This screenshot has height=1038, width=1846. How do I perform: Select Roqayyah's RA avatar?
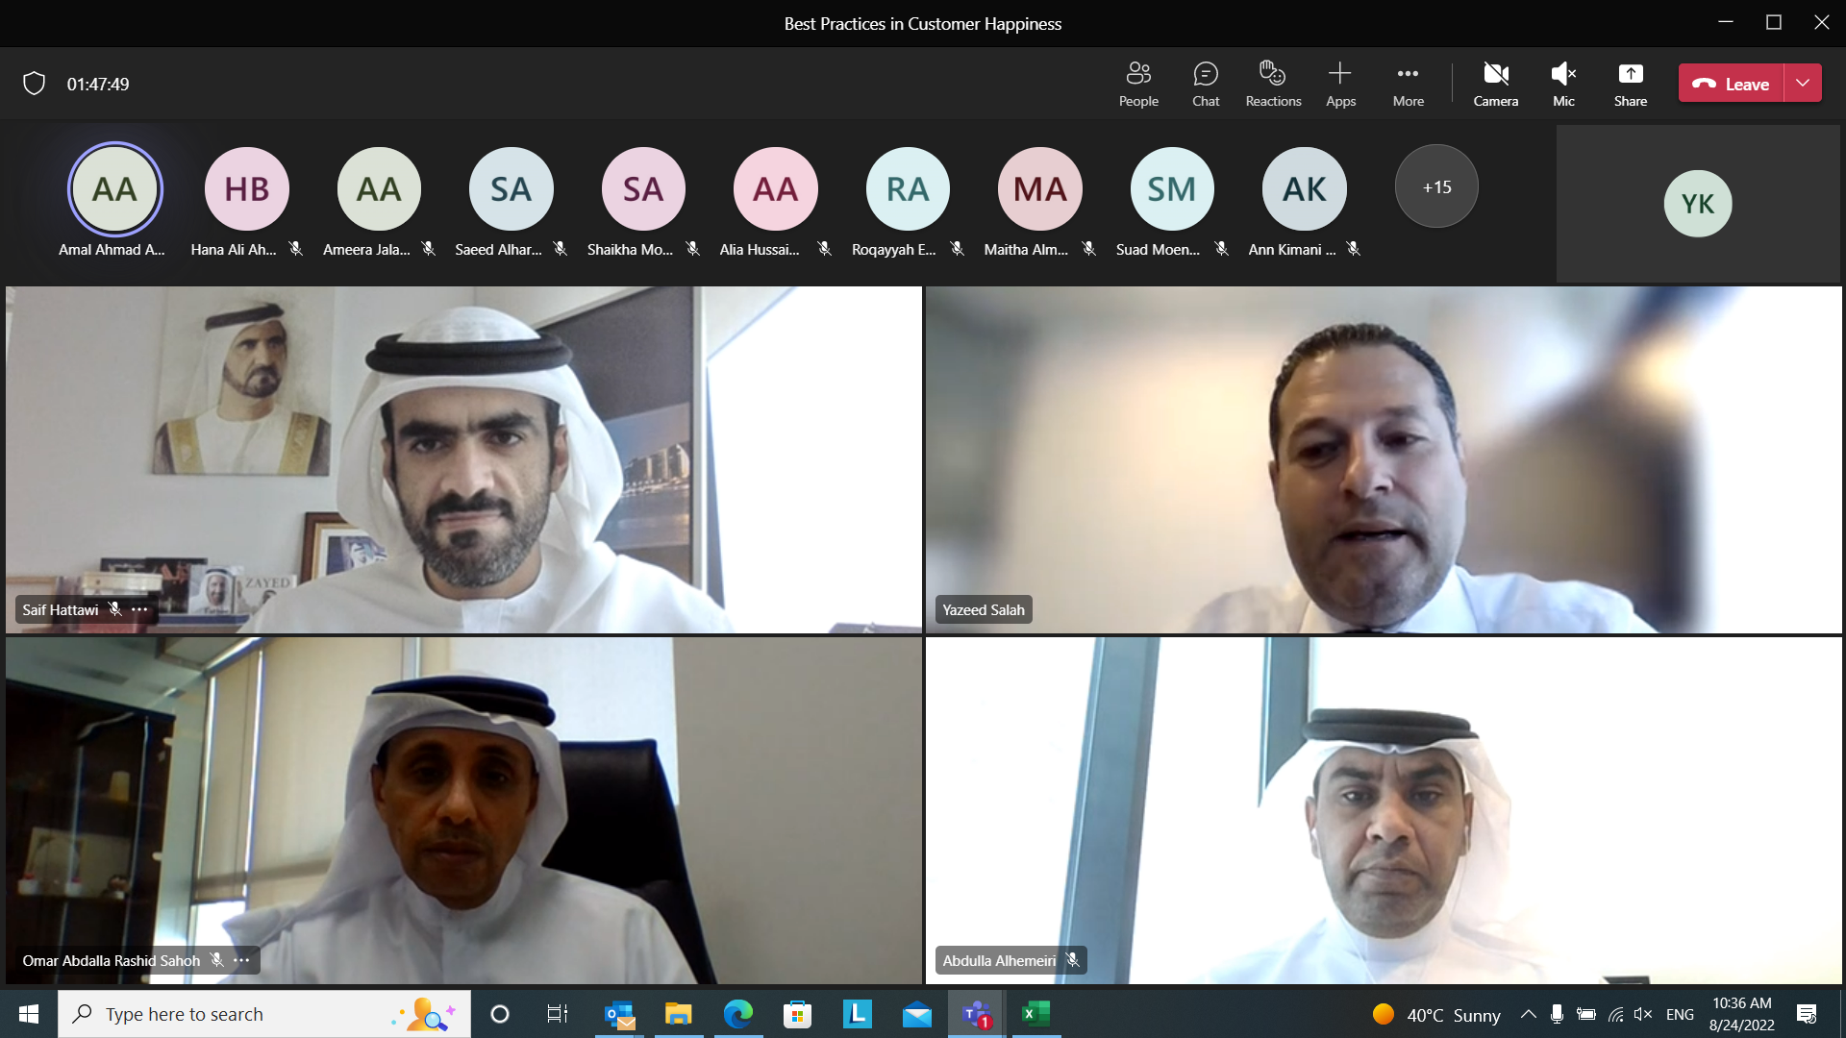pos(908,189)
